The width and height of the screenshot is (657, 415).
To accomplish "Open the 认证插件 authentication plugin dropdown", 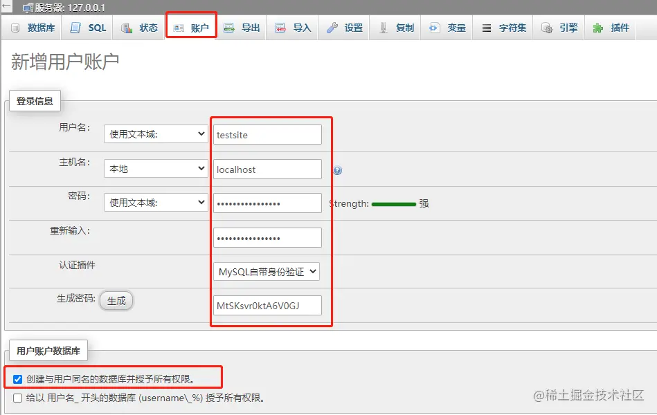I will (267, 271).
